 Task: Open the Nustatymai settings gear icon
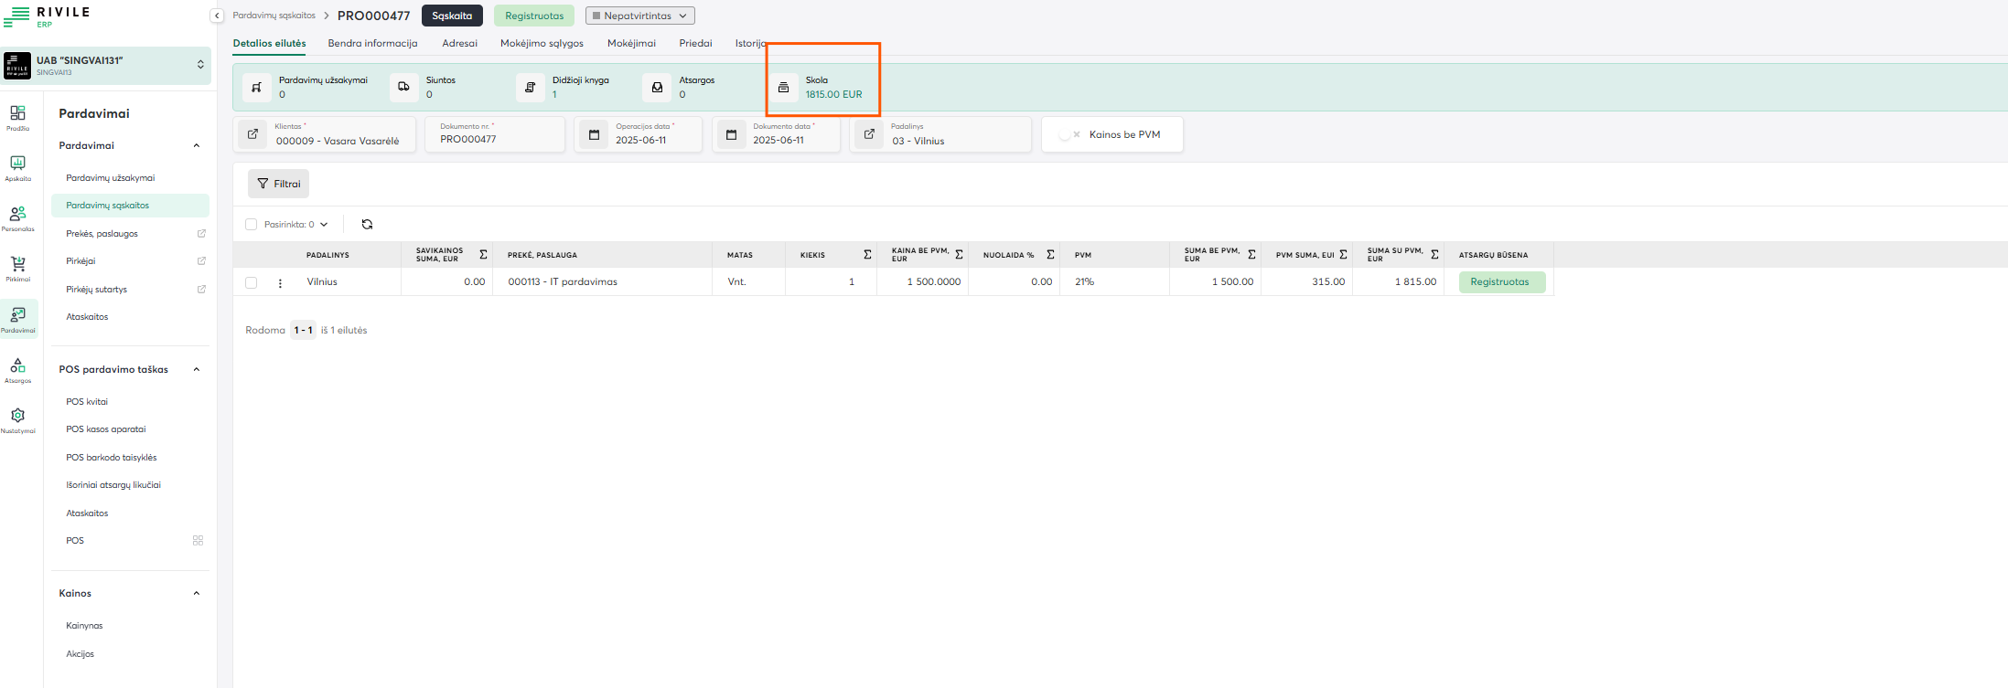(17, 416)
